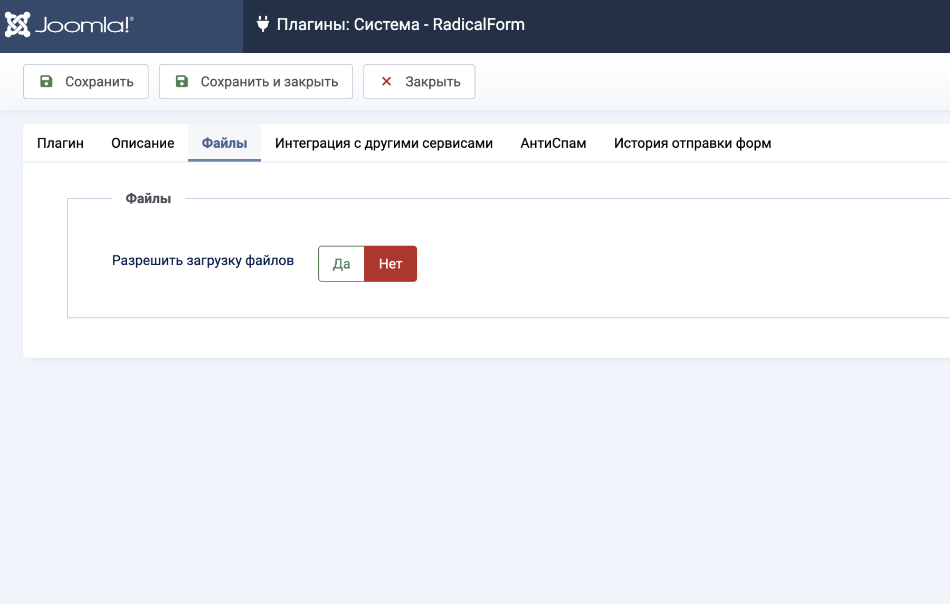
Task: Select the active Файлы tab
Action: pyautogui.click(x=224, y=143)
